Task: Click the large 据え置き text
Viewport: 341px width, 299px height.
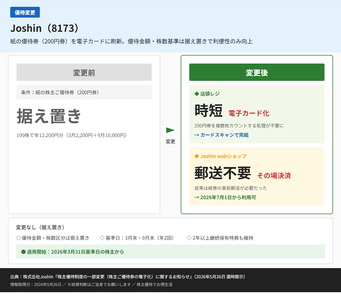Action: [x=49, y=116]
